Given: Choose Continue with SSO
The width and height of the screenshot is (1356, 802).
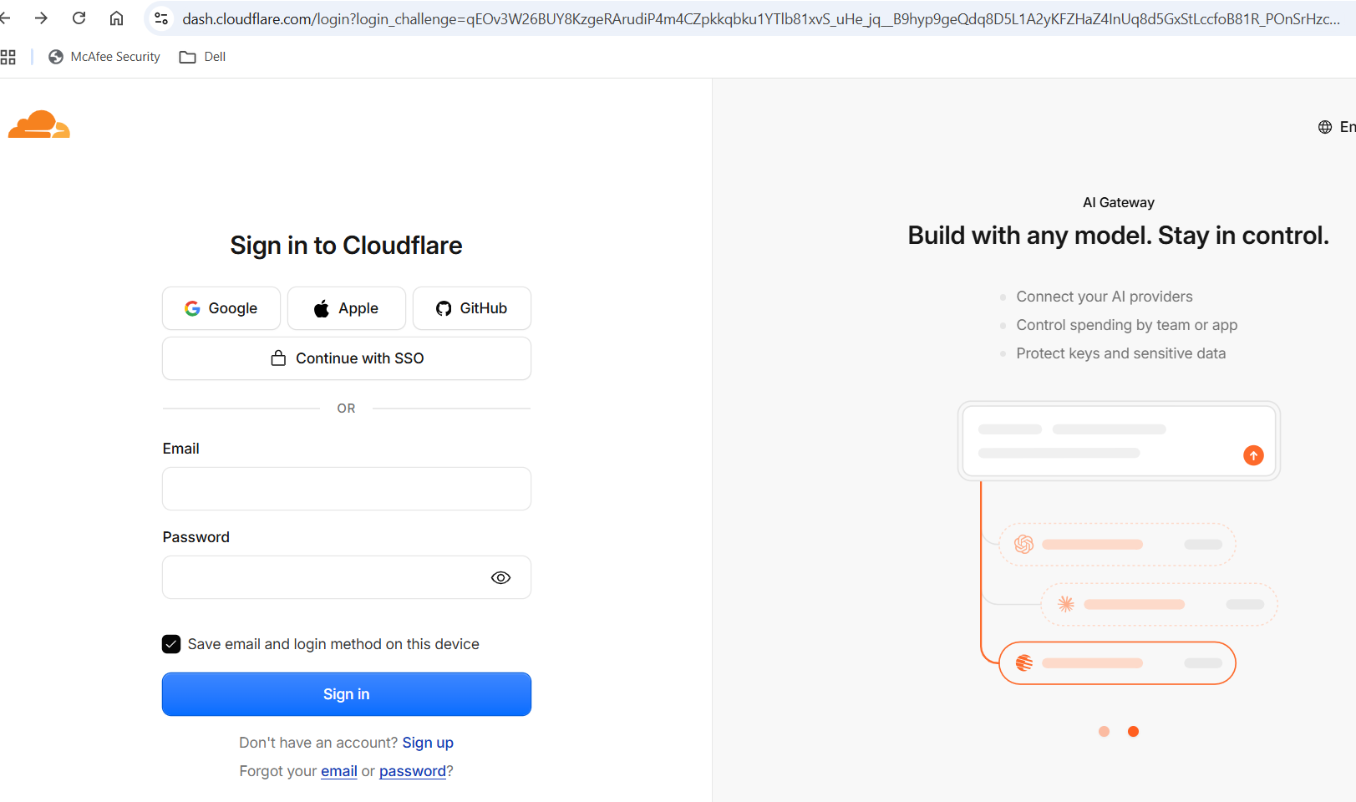Looking at the screenshot, I should pyautogui.click(x=347, y=358).
